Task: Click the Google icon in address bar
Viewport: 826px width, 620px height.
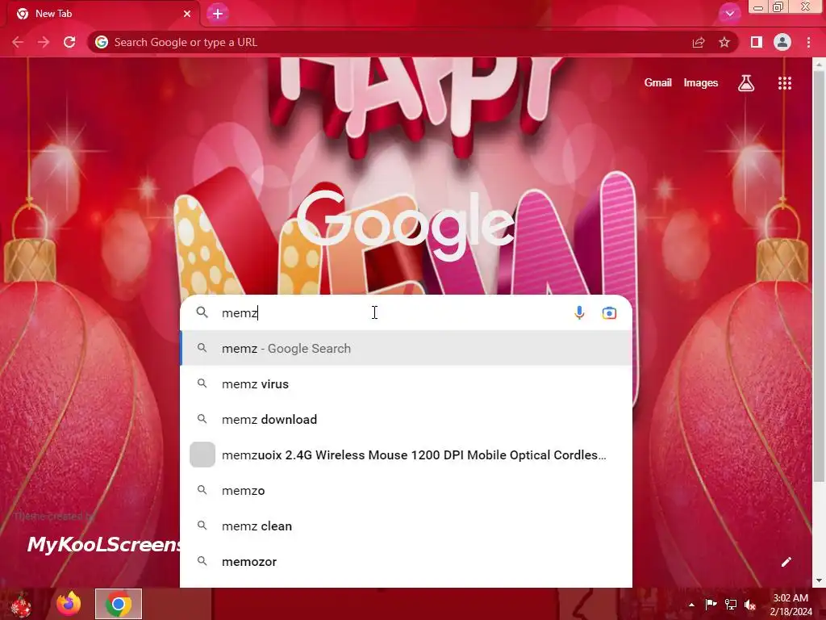Action: point(102,42)
